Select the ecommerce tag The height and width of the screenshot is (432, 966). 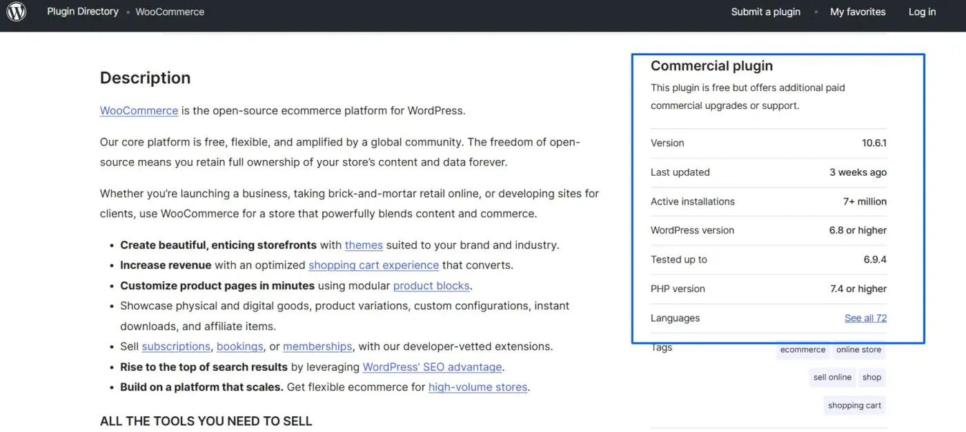(x=802, y=349)
